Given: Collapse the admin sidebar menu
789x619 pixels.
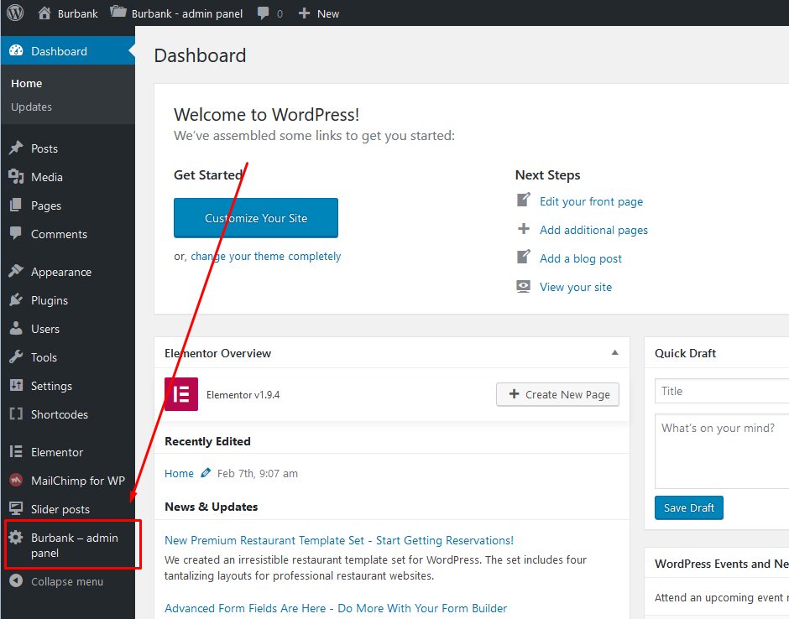Looking at the screenshot, I should tap(57, 581).
